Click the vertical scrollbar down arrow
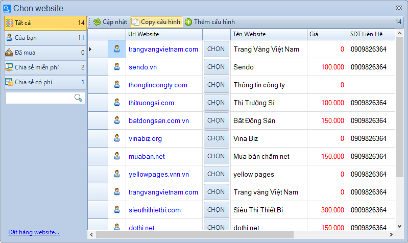This screenshot has width=408, height=243. [399, 226]
